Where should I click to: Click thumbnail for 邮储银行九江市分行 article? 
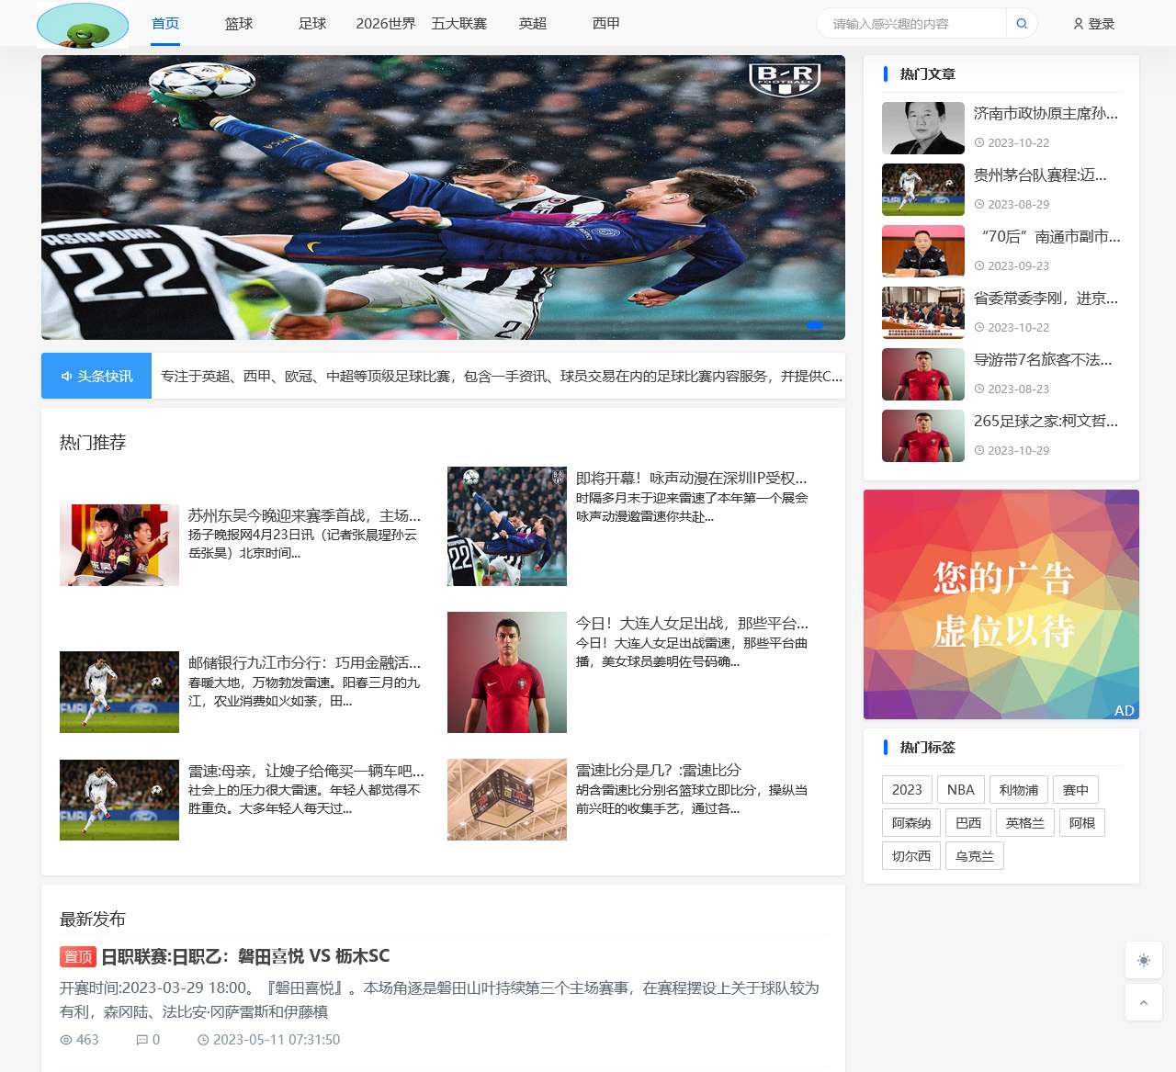point(119,692)
